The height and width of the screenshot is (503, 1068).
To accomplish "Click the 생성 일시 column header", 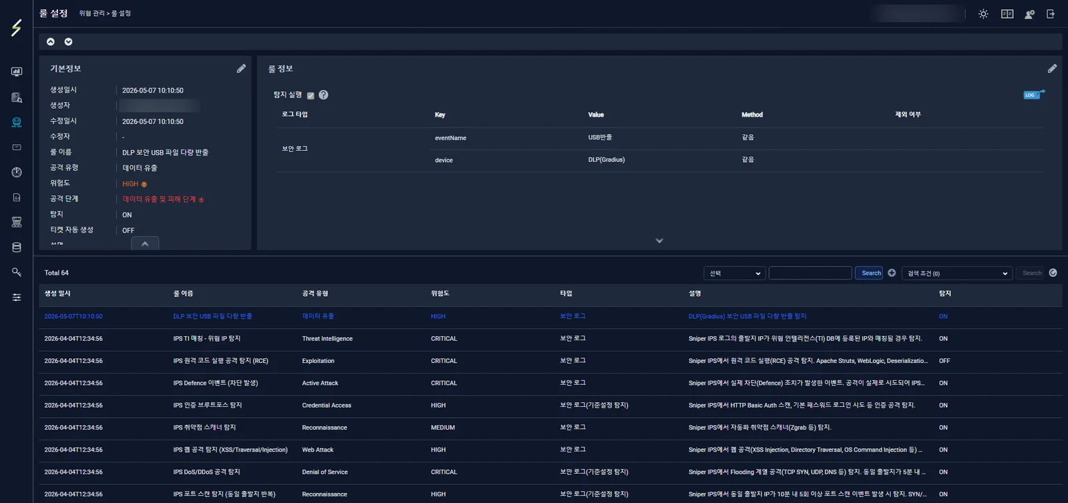I will tap(57, 294).
